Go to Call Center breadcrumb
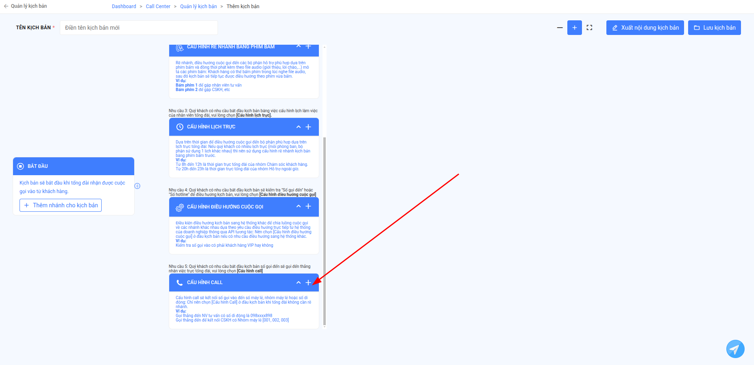The width and height of the screenshot is (754, 365). pos(158,7)
